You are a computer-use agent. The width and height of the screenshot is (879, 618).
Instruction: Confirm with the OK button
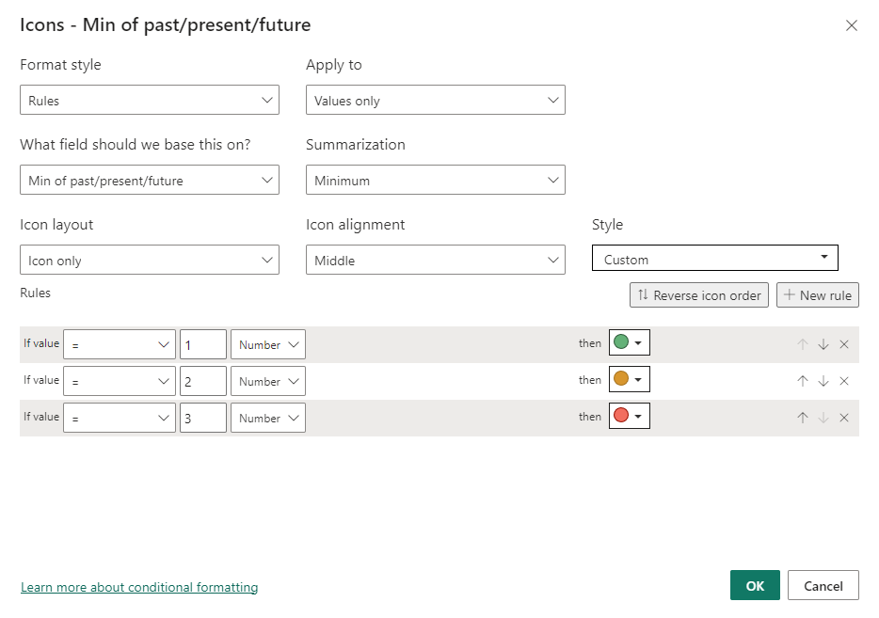[x=755, y=585]
